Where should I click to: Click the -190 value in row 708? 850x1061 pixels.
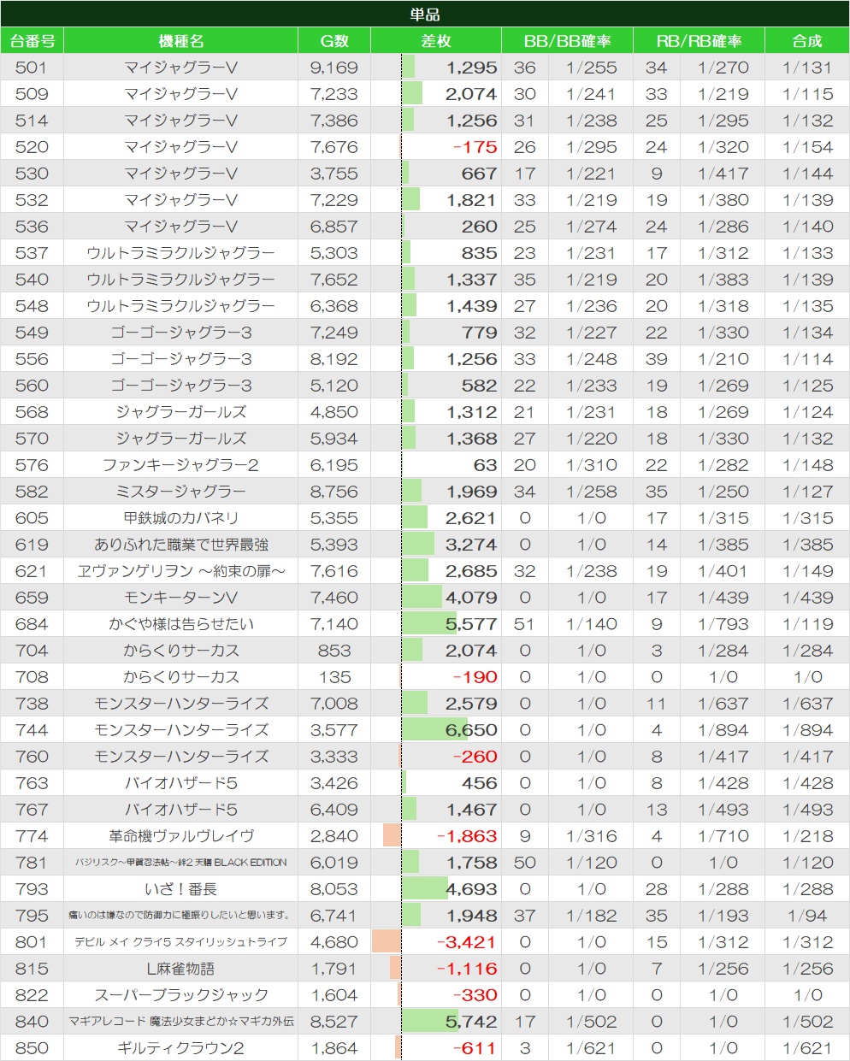point(475,677)
